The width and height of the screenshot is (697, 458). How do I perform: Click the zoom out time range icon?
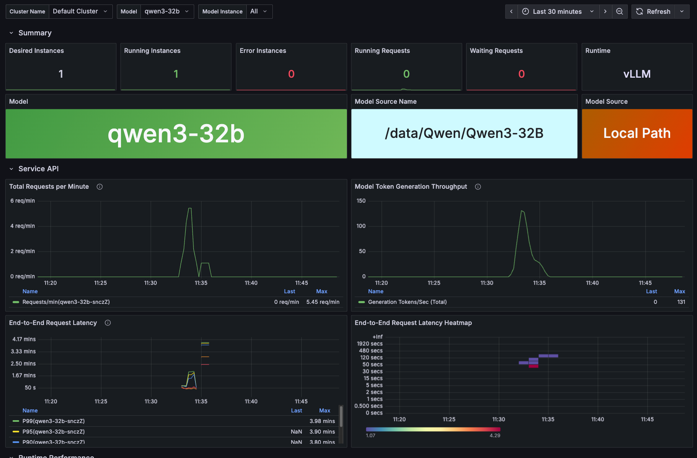619,11
